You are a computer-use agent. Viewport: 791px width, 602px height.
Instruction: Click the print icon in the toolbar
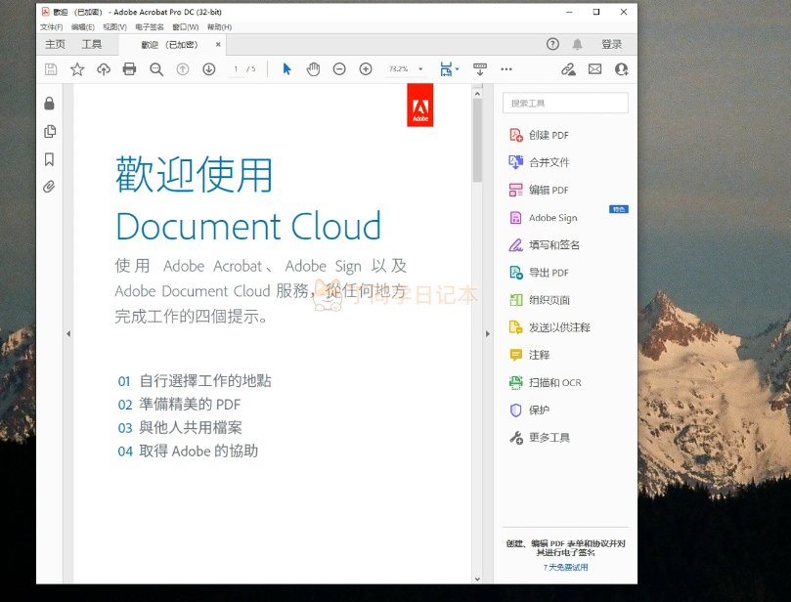coord(129,69)
